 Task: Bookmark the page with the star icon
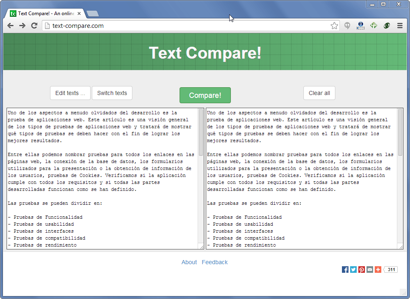point(334,25)
